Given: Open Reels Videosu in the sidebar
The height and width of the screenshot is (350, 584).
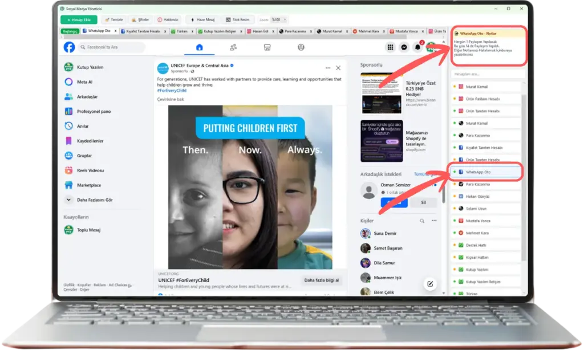Looking at the screenshot, I should click(x=84, y=170).
